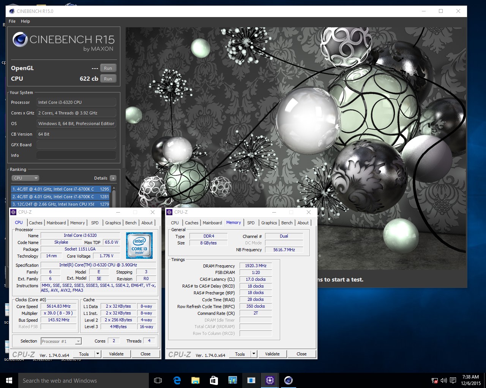Click the left CPU-Z title bar chip icon
This screenshot has width=486, height=388.
(13, 212)
